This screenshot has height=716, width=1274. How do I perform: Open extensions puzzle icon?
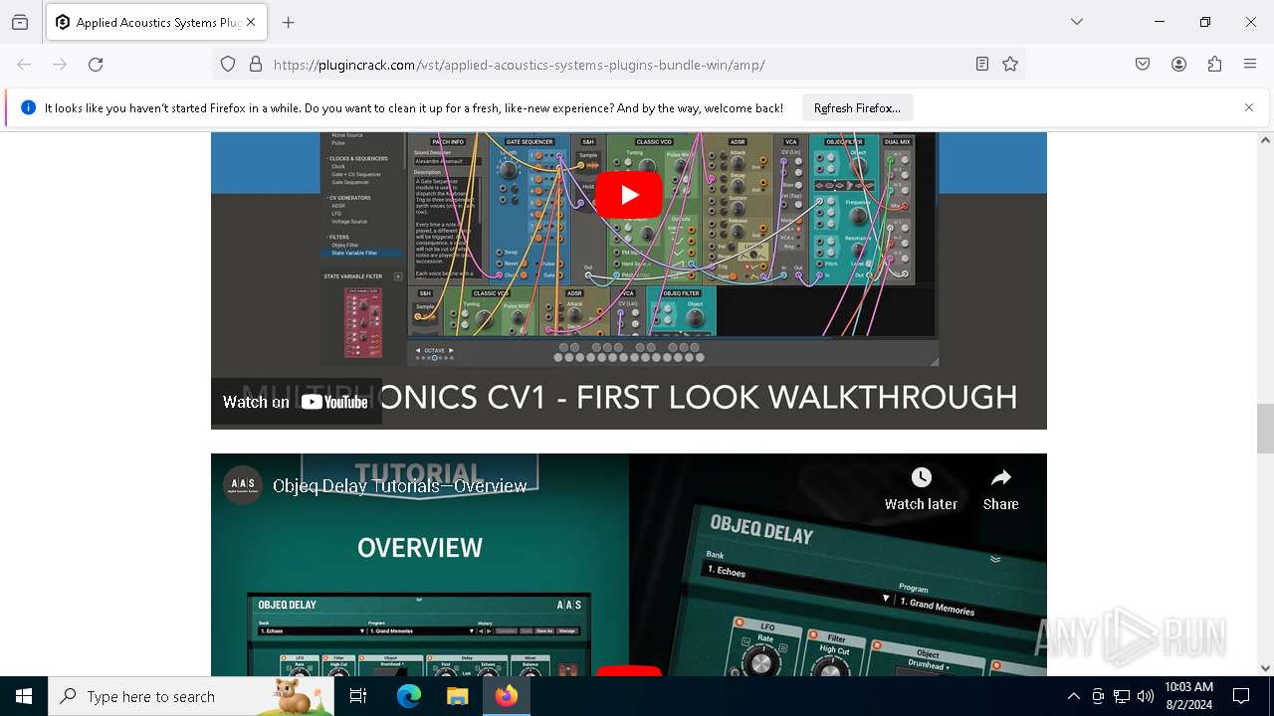tap(1214, 65)
